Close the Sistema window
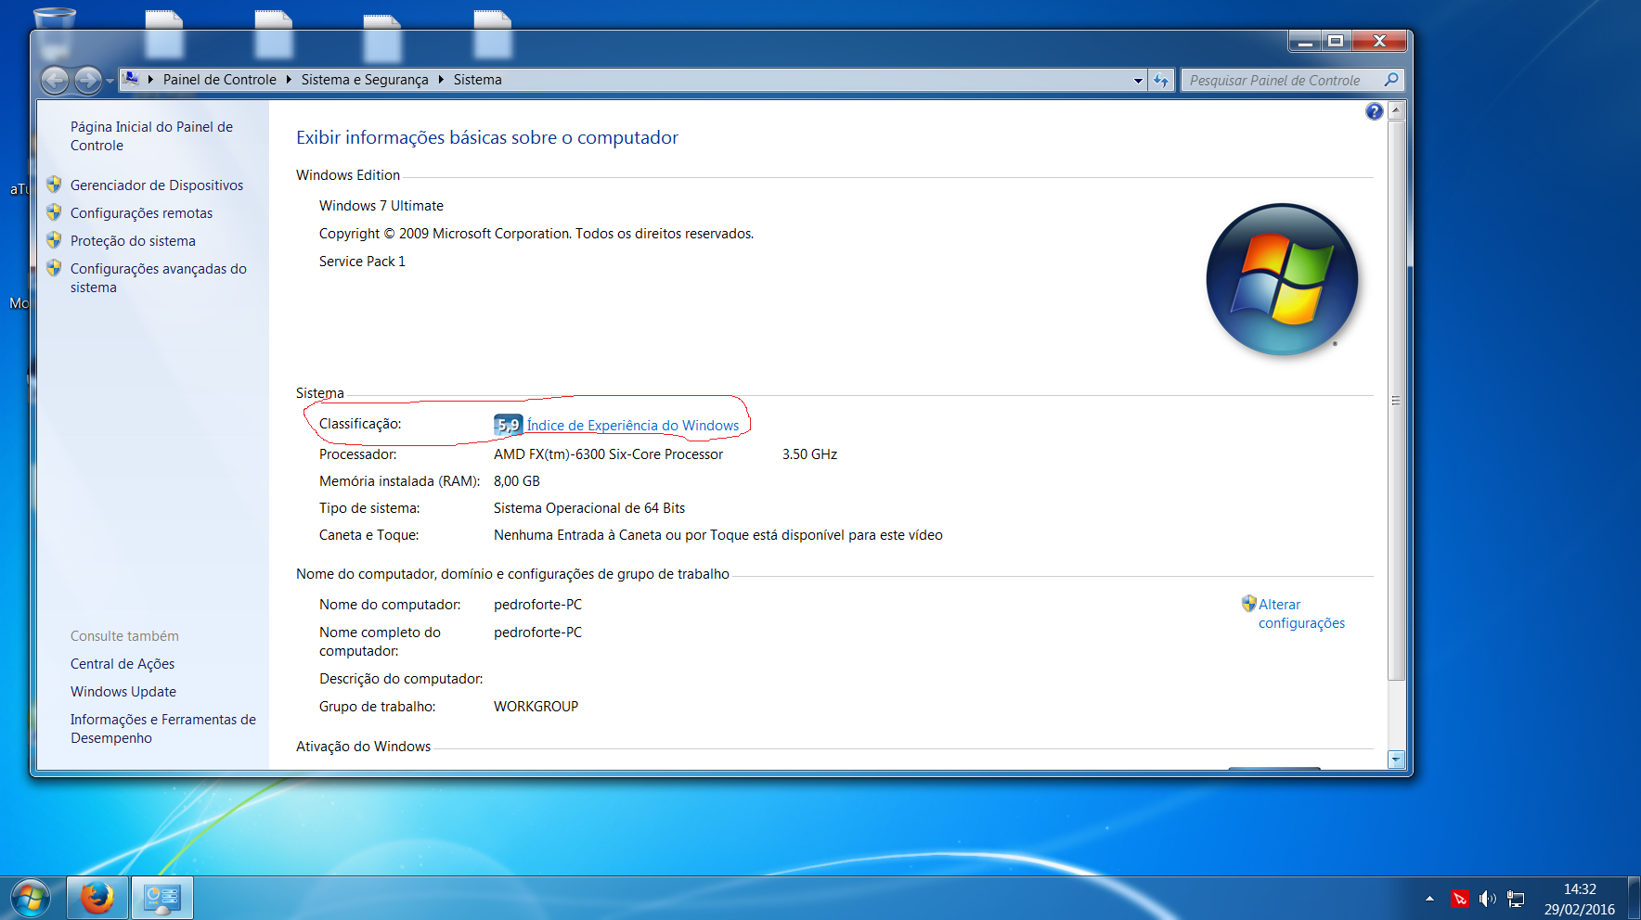The width and height of the screenshot is (1641, 920). click(1379, 41)
